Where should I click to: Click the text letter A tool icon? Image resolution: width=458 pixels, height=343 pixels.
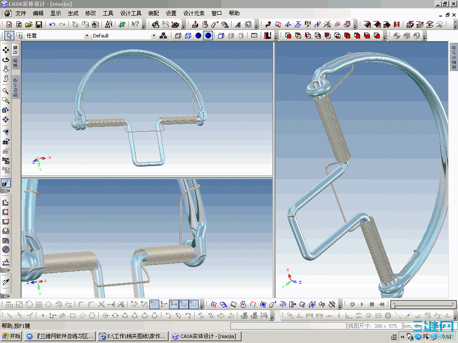(238, 25)
